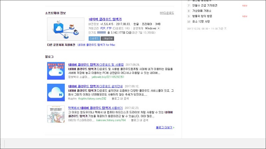Open trending keyword 최소 12명 사망

click(201, 22)
